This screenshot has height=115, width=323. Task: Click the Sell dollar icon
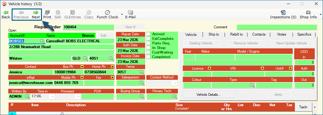click(x=58, y=12)
